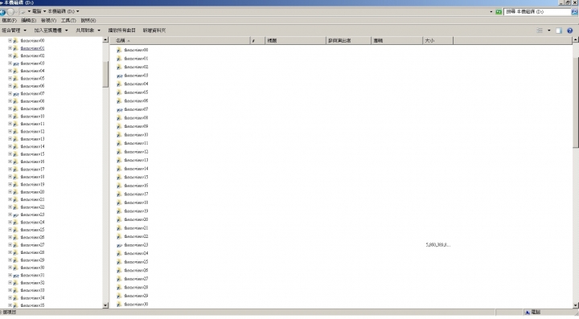Viewport: 579px width, 319px height.
Task: Click the Back navigation arrow button
Action: pos(2,12)
